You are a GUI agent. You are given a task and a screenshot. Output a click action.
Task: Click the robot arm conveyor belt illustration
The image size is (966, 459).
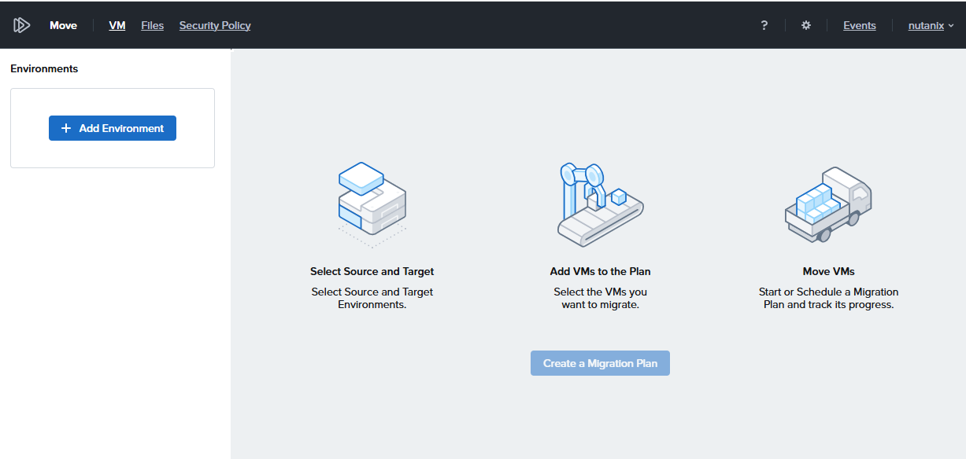coord(600,204)
